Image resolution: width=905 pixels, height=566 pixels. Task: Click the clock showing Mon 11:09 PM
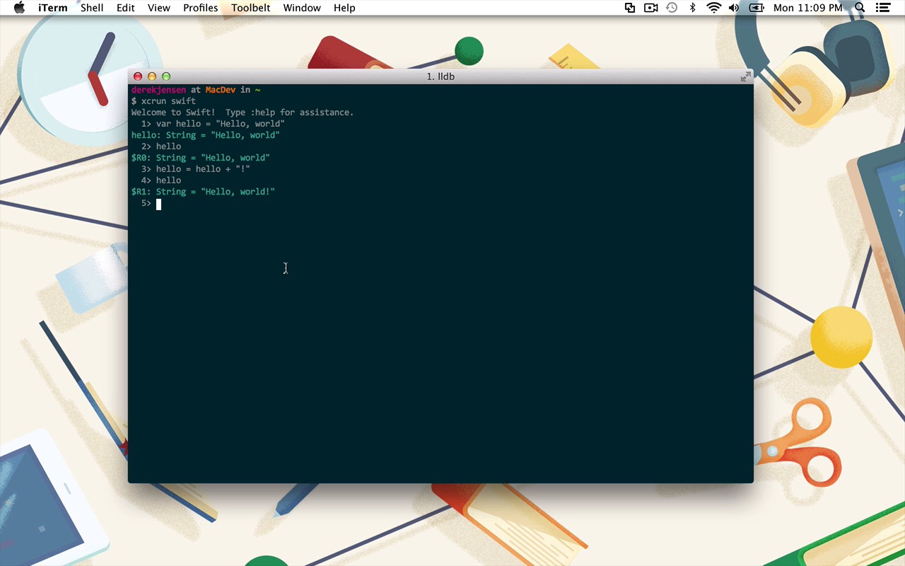click(x=808, y=8)
